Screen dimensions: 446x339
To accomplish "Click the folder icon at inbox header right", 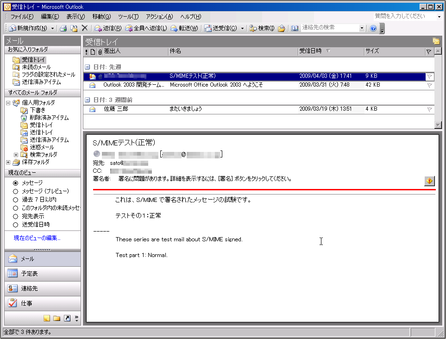I will click(436, 41).
